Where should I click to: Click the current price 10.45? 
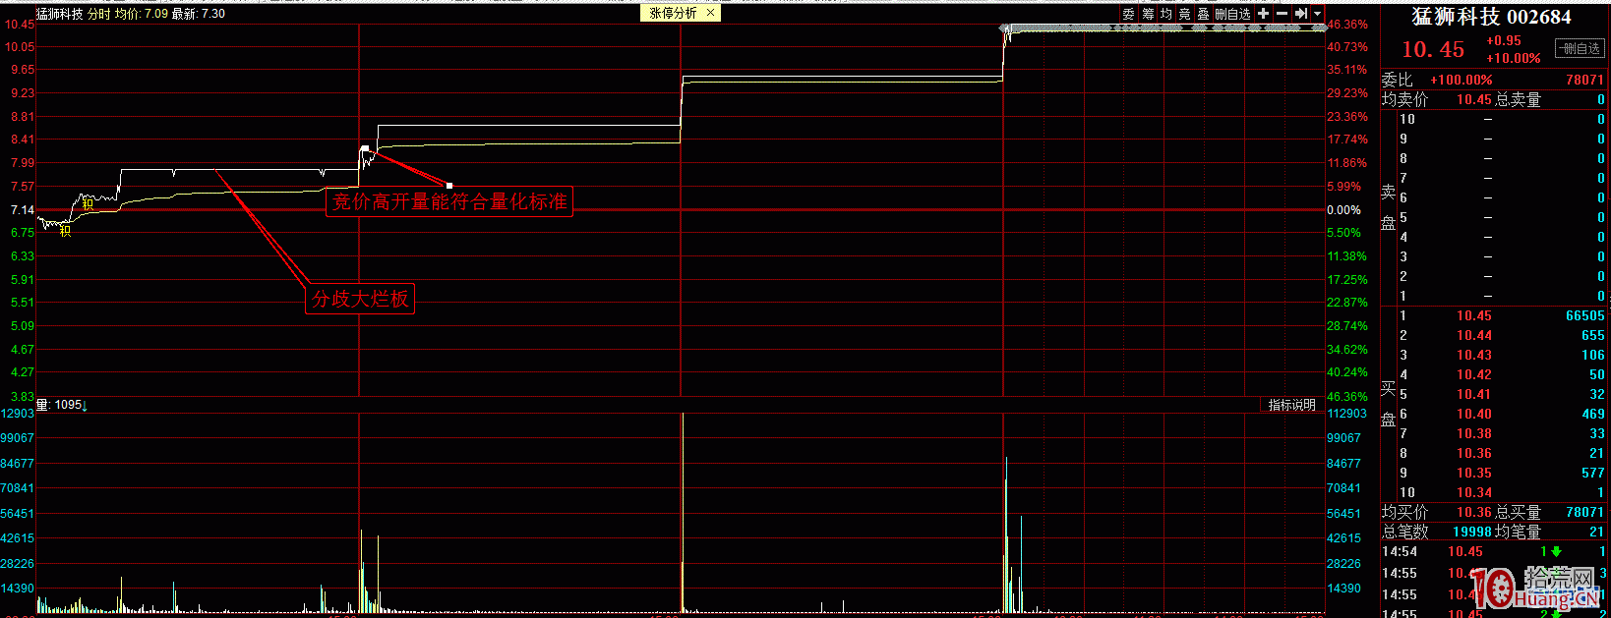[1433, 49]
